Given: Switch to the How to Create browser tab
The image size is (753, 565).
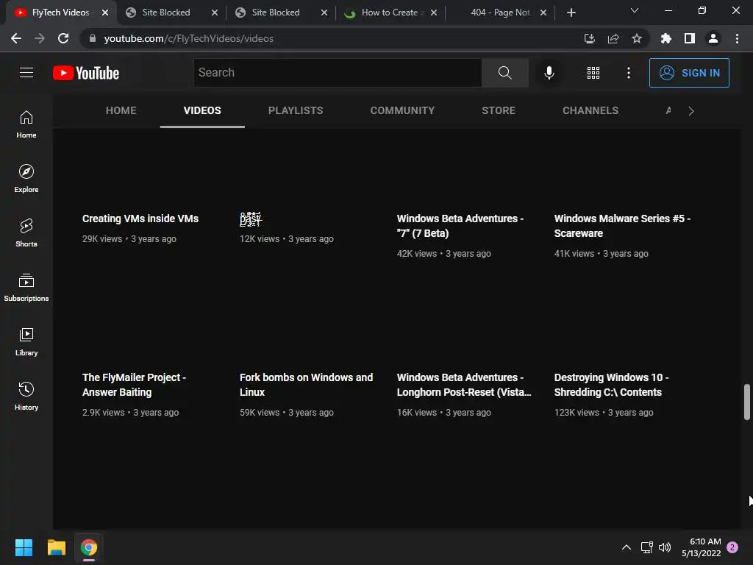Looking at the screenshot, I should pyautogui.click(x=390, y=13).
